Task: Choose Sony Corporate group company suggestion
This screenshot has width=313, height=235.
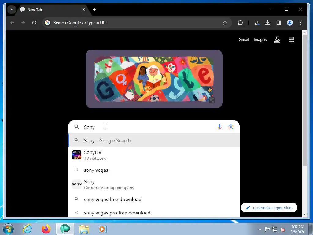Action: [154, 185]
